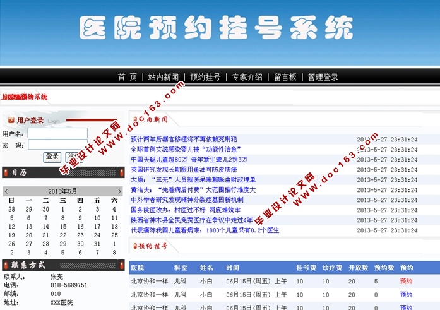
Task: Click the red marker left of 联系方式 header
Action: pos(6,265)
